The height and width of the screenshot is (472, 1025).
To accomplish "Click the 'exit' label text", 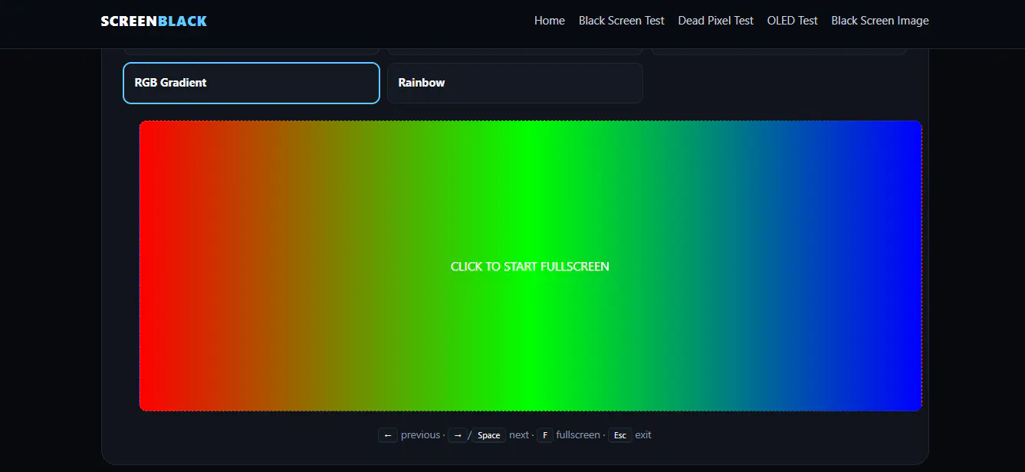I will pyautogui.click(x=643, y=435).
